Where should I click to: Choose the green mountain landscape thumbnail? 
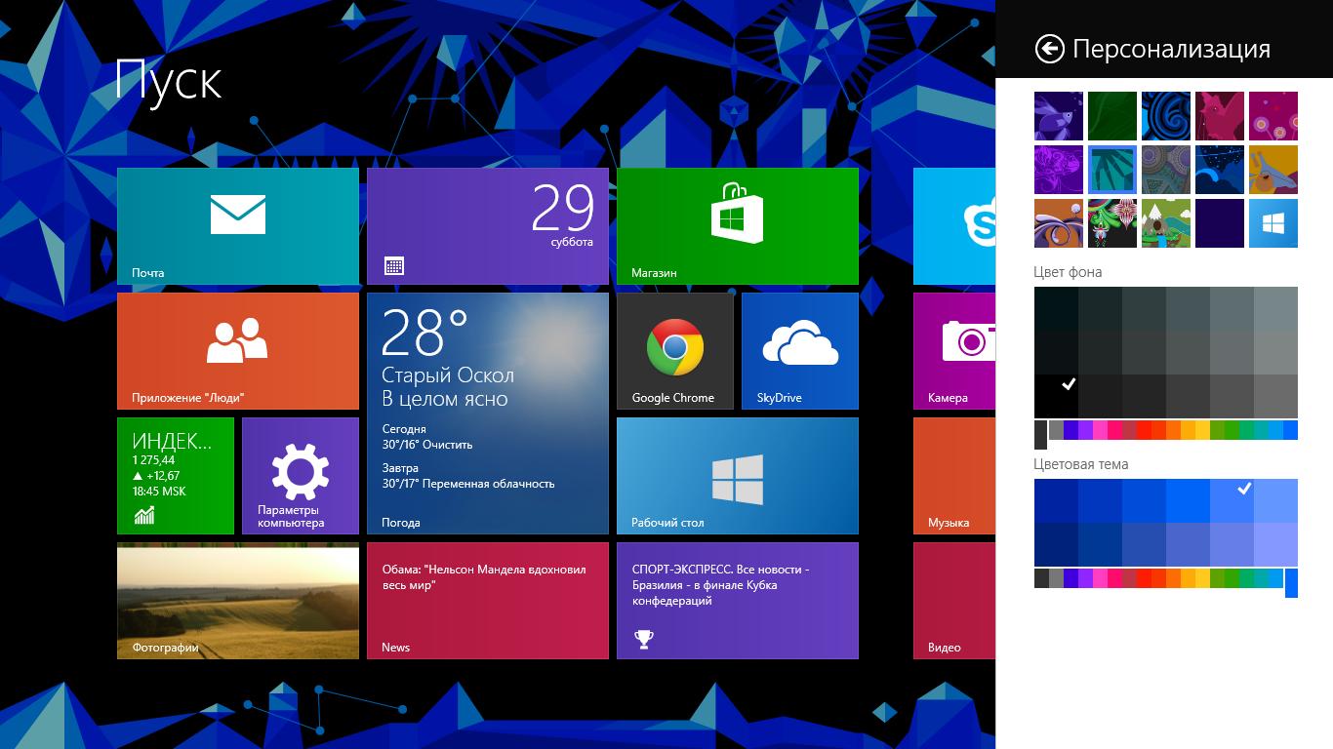(x=1166, y=223)
